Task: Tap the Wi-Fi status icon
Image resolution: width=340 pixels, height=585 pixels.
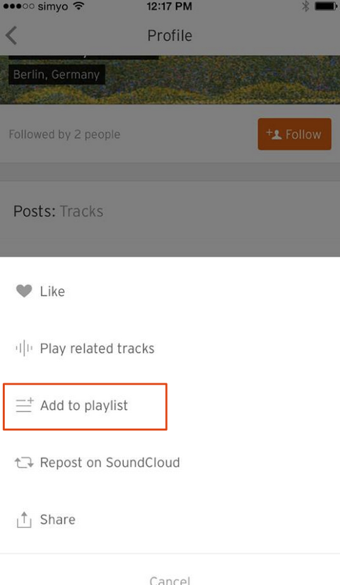Action: click(79, 6)
